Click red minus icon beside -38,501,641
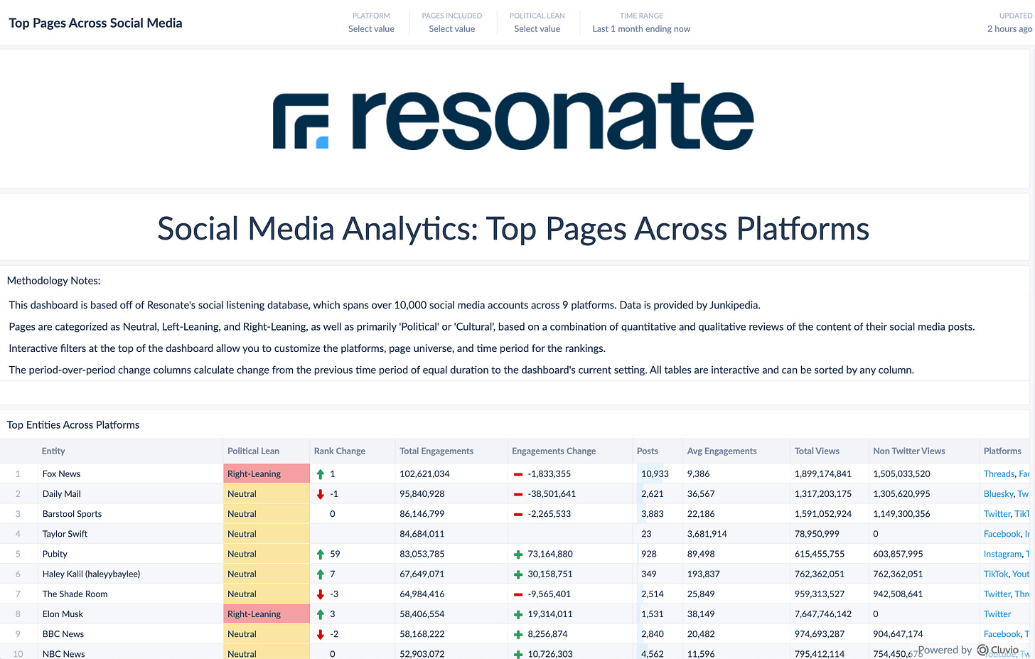1035x659 pixels. pyautogui.click(x=518, y=494)
